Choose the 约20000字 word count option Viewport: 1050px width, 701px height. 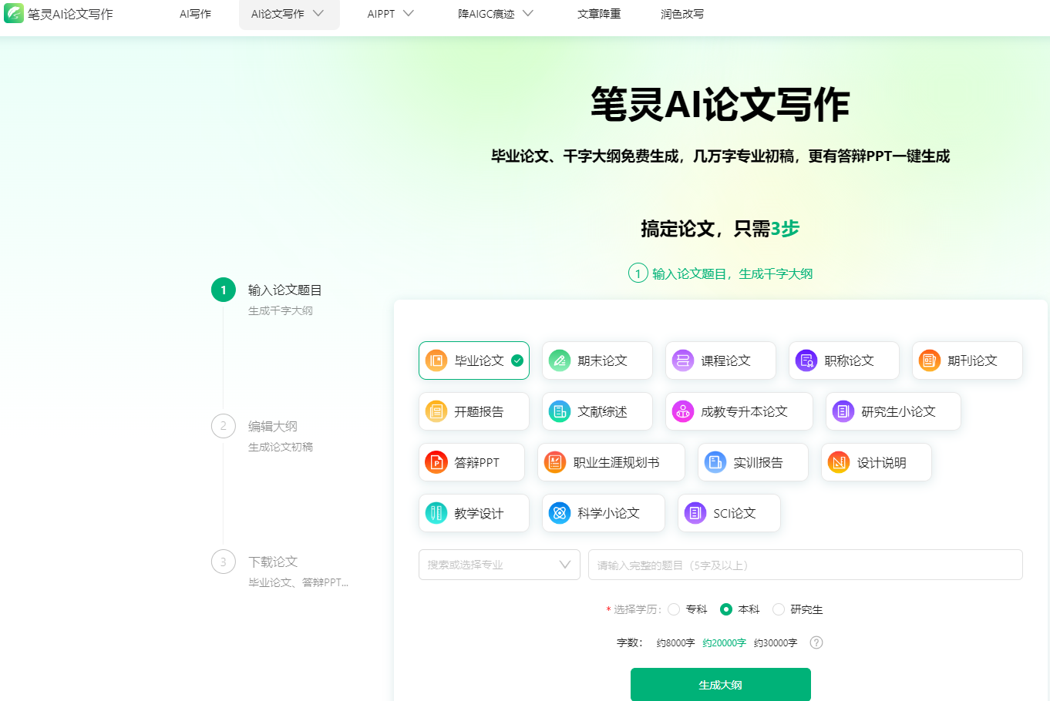(x=725, y=642)
